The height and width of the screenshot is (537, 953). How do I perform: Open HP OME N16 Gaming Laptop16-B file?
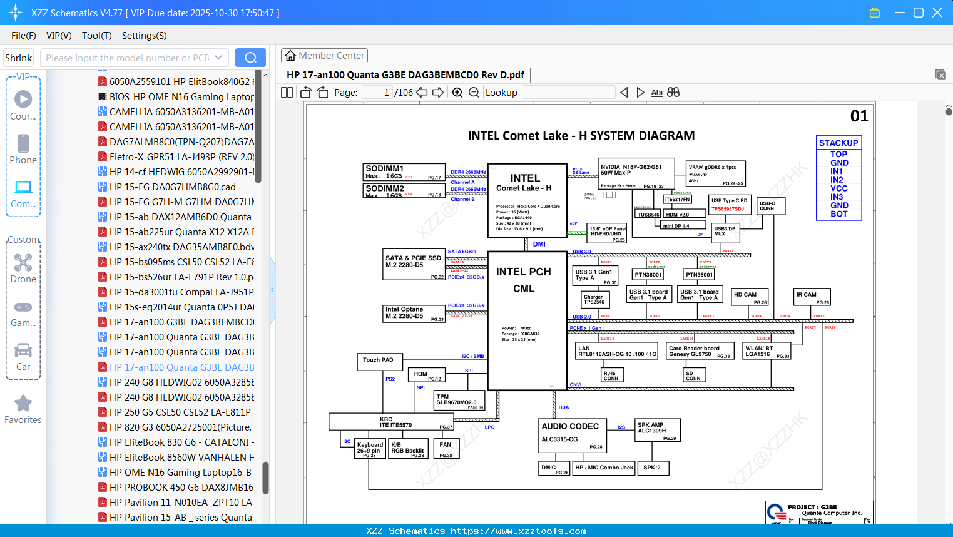click(x=175, y=472)
